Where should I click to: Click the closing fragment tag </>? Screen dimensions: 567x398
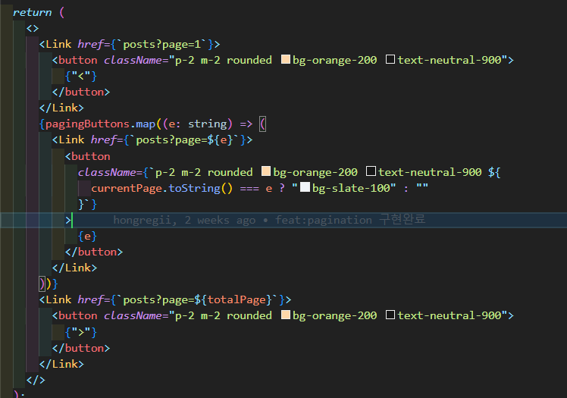(36, 380)
